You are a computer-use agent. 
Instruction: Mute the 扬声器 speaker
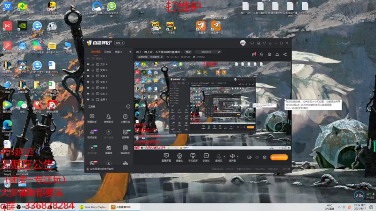click(232, 158)
